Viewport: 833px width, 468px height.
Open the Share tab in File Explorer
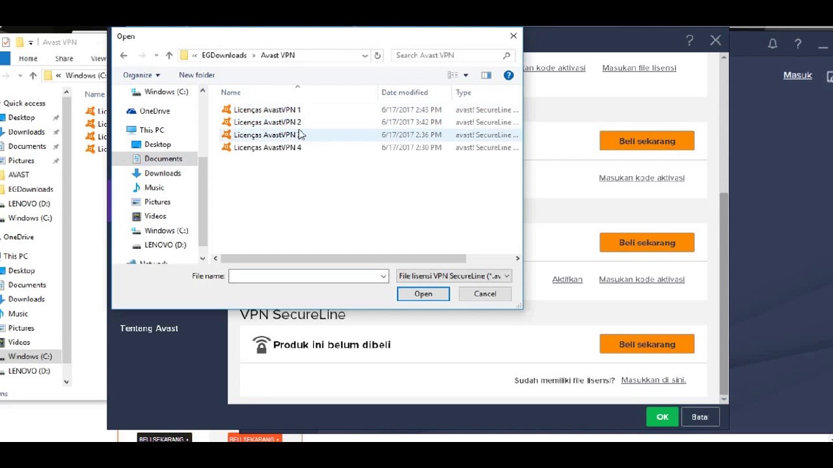point(64,58)
